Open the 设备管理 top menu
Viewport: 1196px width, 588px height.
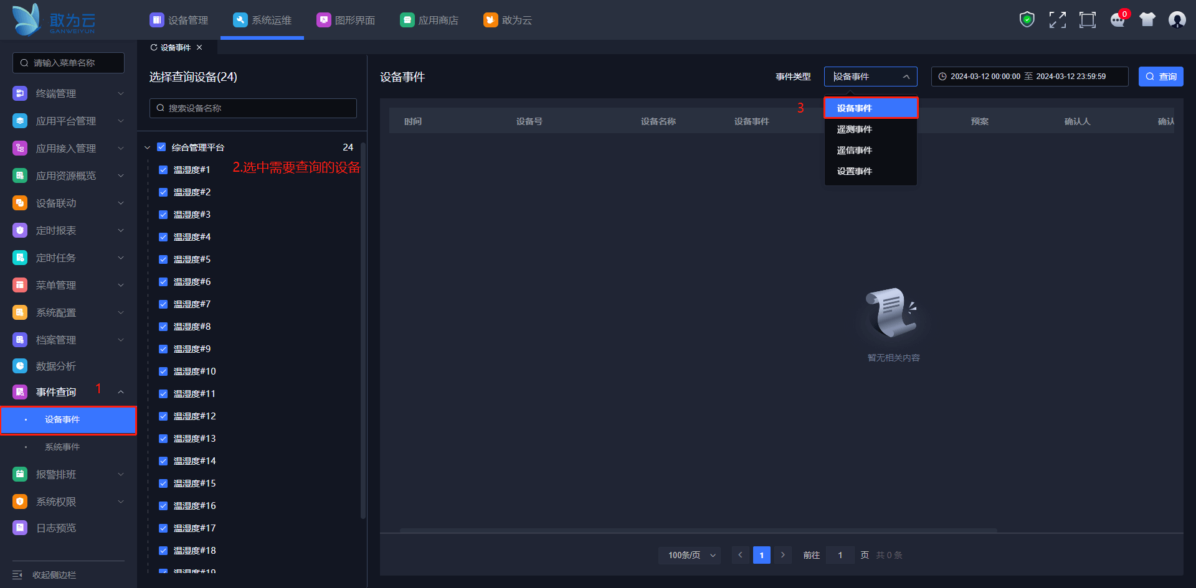point(179,20)
